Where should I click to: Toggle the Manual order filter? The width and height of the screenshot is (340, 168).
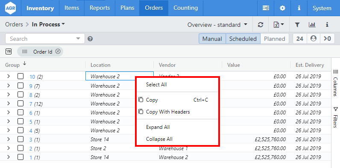tap(212, 39)
